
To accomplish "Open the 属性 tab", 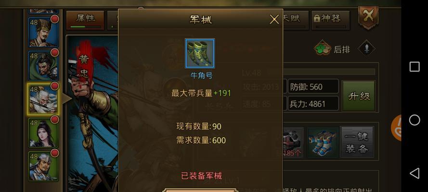I will 85,20.
